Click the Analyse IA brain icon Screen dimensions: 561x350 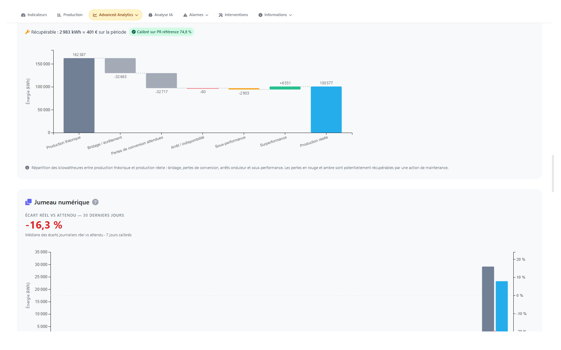point(150,15)
